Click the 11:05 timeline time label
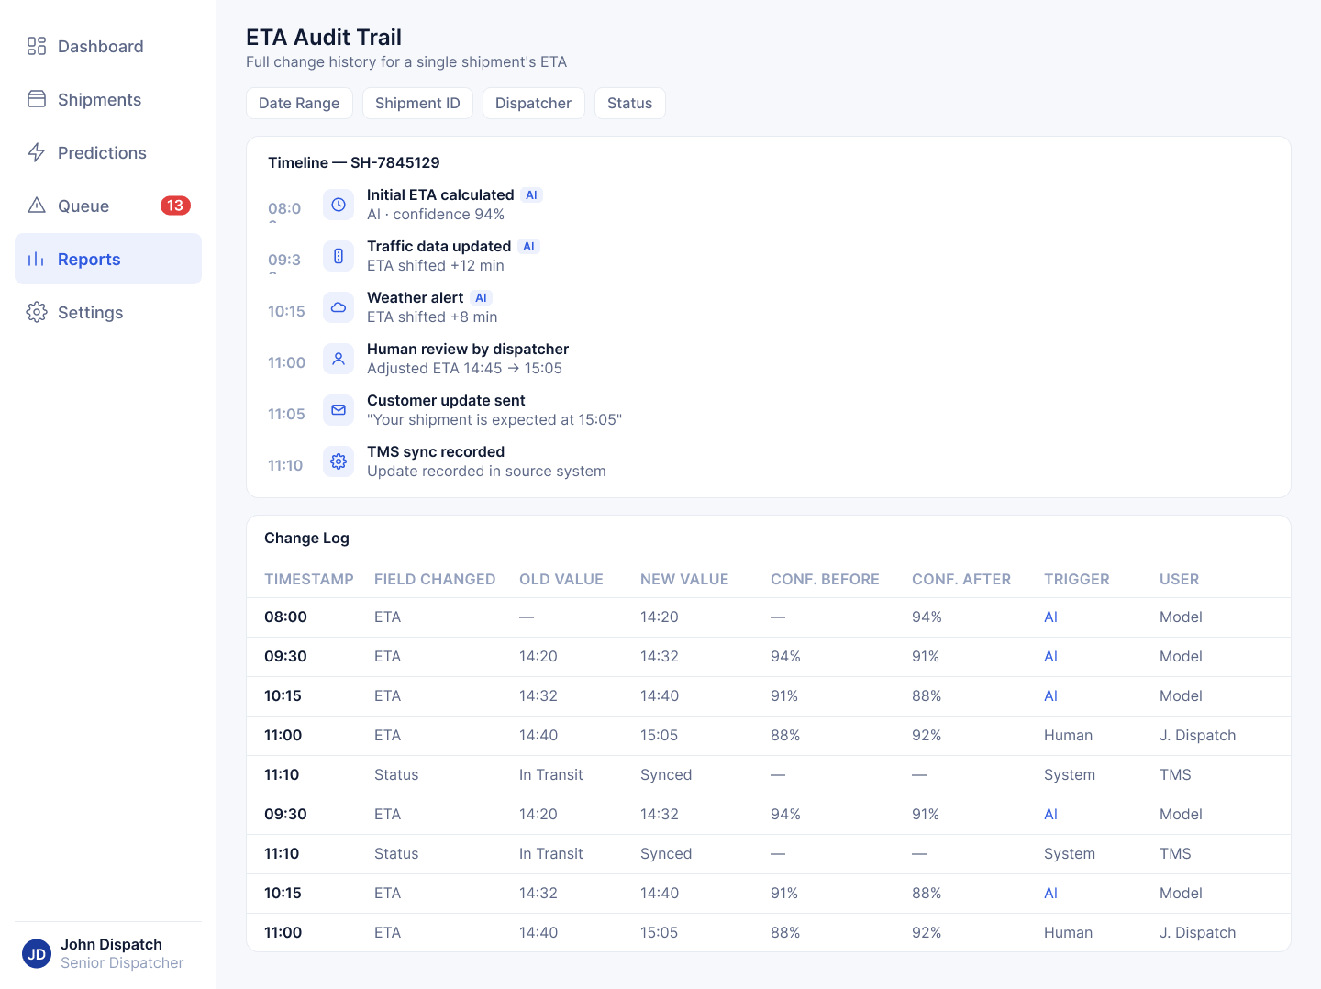Screen dimensions: 1321x989 (x=286, y=414)
